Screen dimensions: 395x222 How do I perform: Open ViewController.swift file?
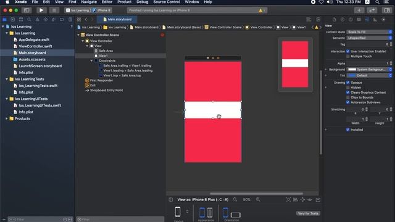(35, 46)
